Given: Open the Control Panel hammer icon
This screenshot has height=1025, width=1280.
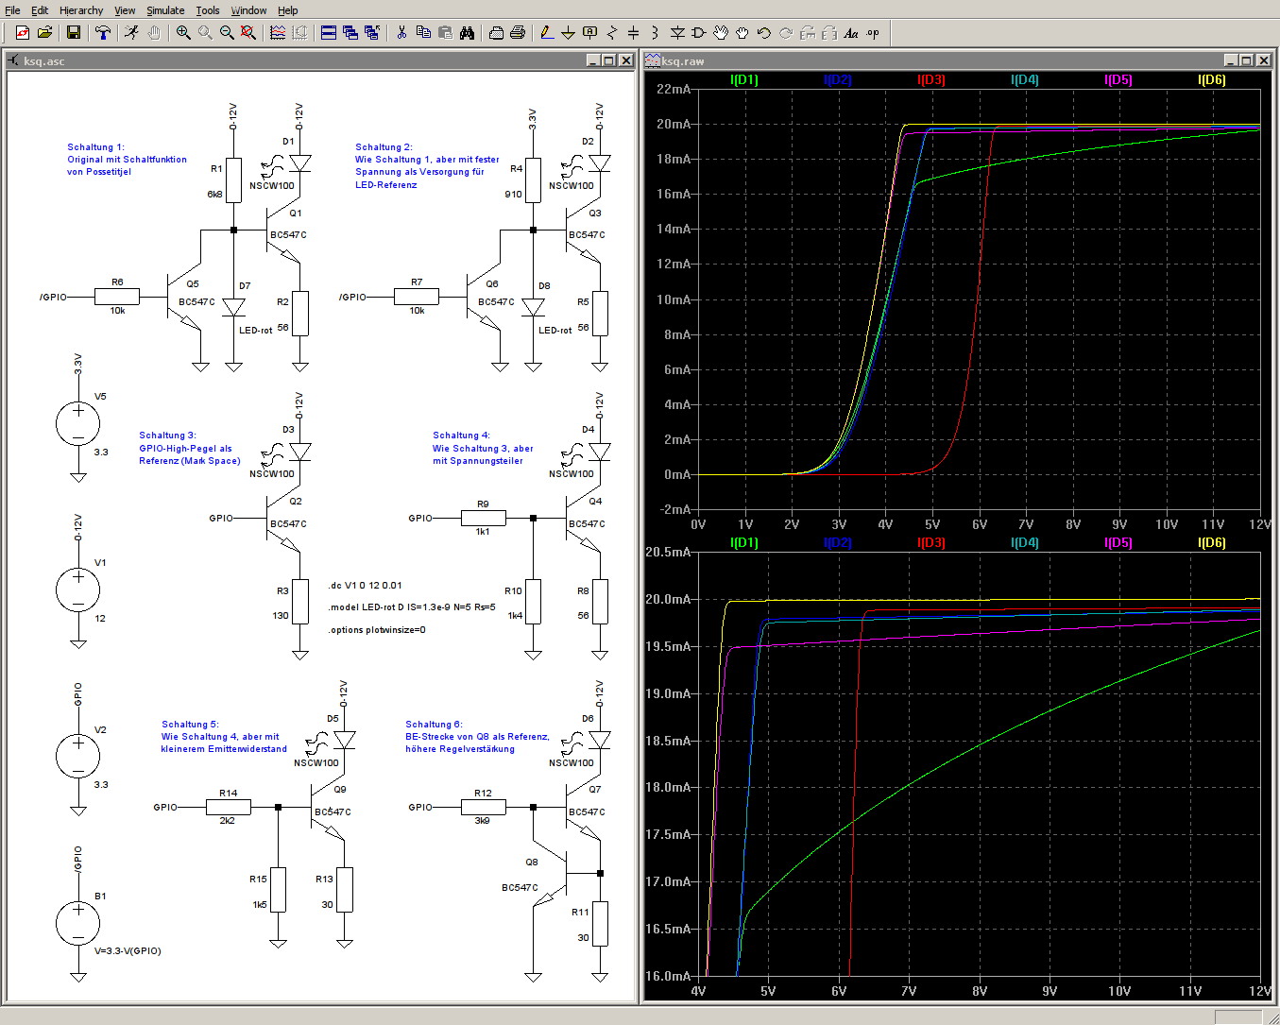Looking at the screenshot, I should 103,33.
